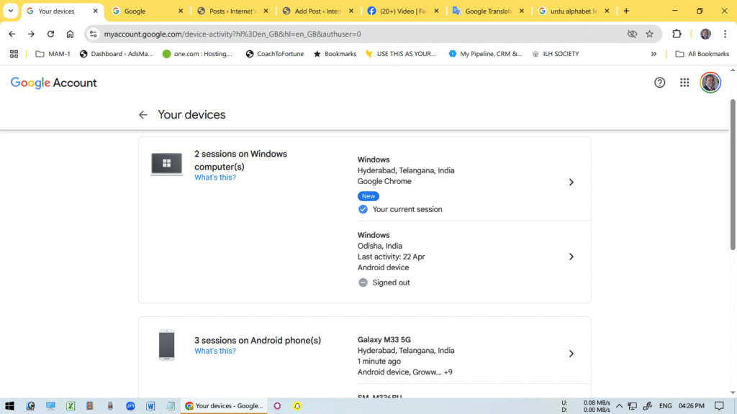Image resolution: width=737 pixels, height=414 pixels.
Task: Show more bookmarks via double chevron
Action: click(654, 54)
